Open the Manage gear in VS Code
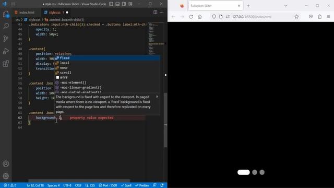Viewport: 334px width, 188px height. [6, 176]
